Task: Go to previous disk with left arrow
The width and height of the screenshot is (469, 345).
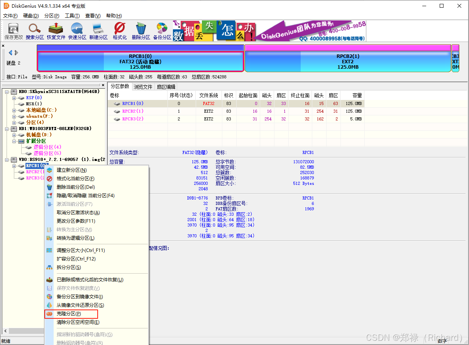Action: [x=10, y=52]
